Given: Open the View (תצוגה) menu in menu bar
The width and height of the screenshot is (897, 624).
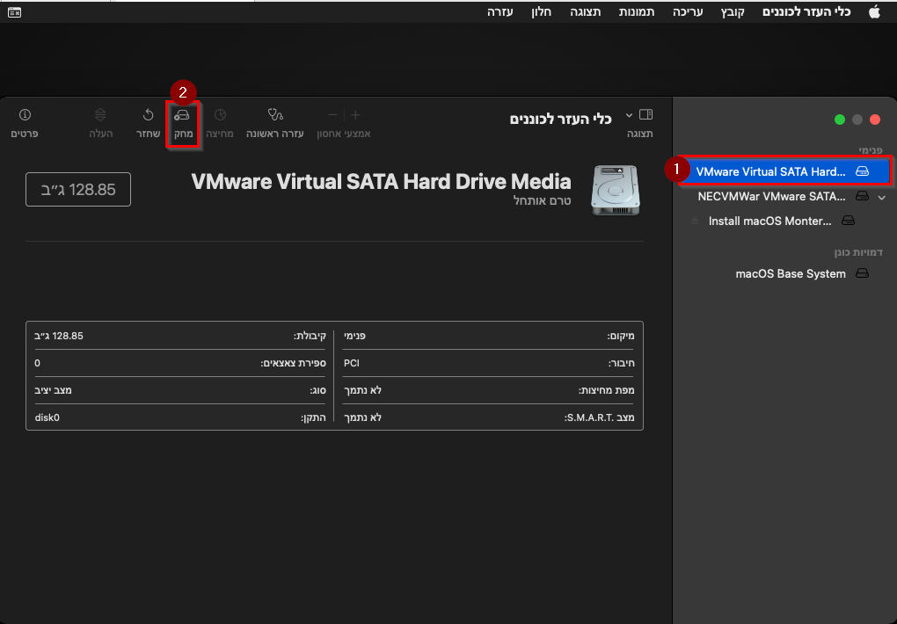Looking at the screenshot, I should coord(585,12).
